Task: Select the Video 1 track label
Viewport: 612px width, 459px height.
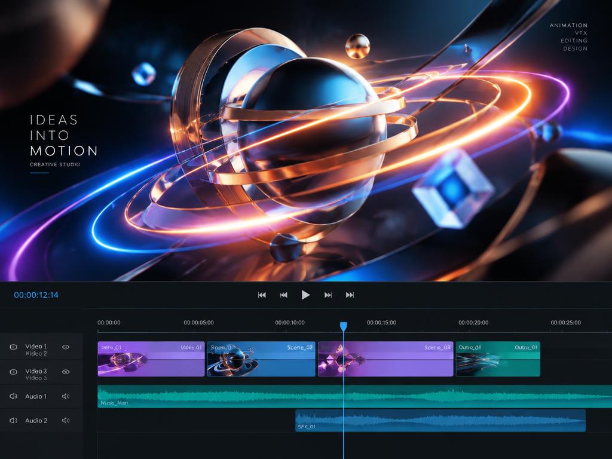Action: pyautogui.click(x=36, y=346)
